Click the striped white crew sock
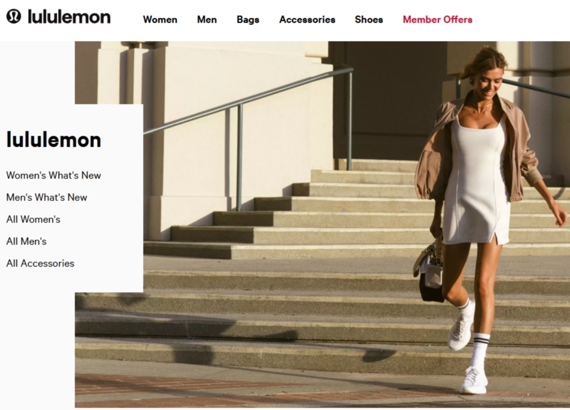This screenshot has width=570, height=410. tap(480, 349)
